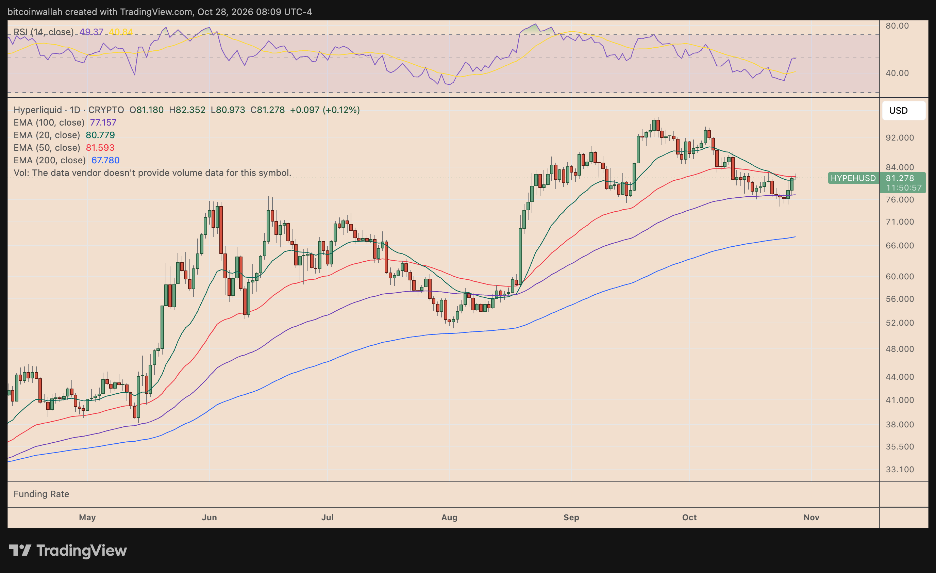Click the 76.000 price axis label
This screenshot has width=936, height=573.
(x=900, y=199)
